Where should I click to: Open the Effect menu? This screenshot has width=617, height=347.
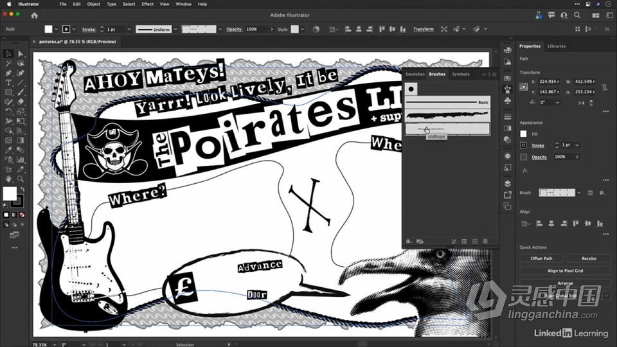click(148, 4)
